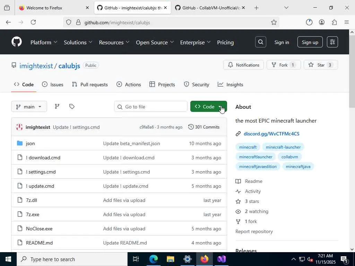Click the Firefox back arrow
The height and width of the screenshot is (266, 355).
pos(8,22)
